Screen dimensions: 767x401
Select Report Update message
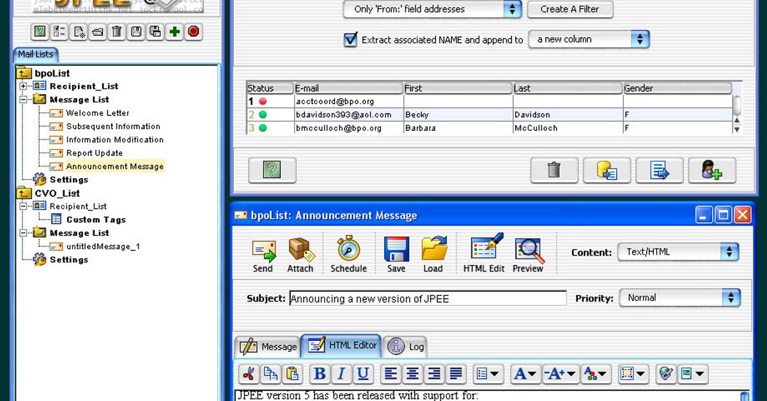pos(94,153)
